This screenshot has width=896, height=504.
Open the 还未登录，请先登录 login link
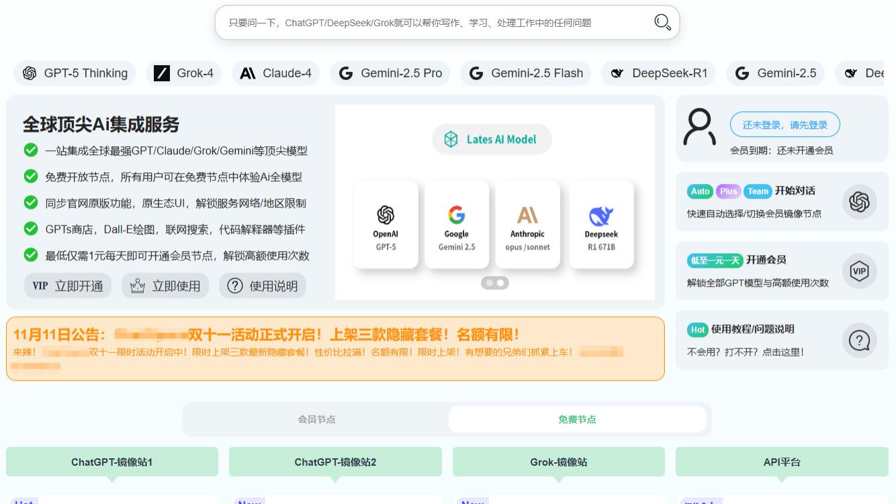click(x=785, y=124)
